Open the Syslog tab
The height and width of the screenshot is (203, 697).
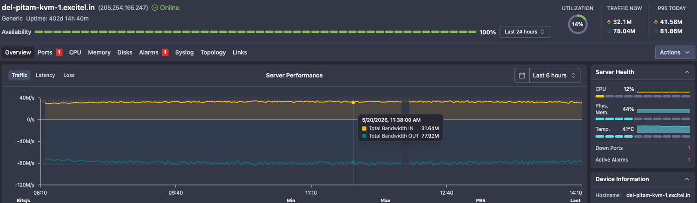point(184,52)
